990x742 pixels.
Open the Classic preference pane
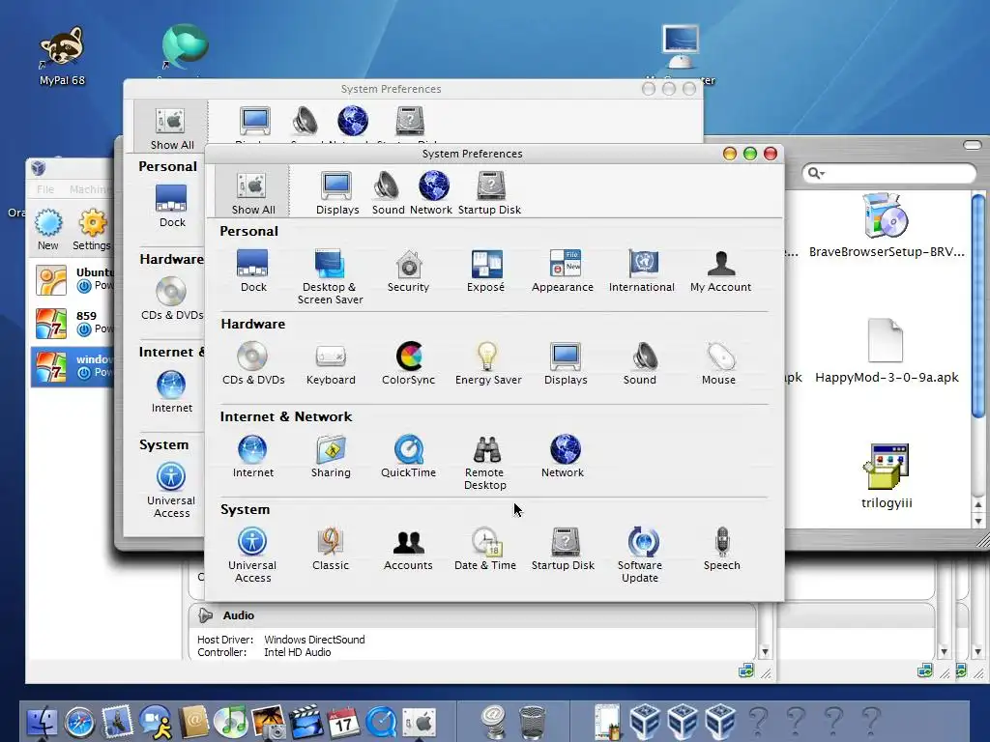click(331, 549)
